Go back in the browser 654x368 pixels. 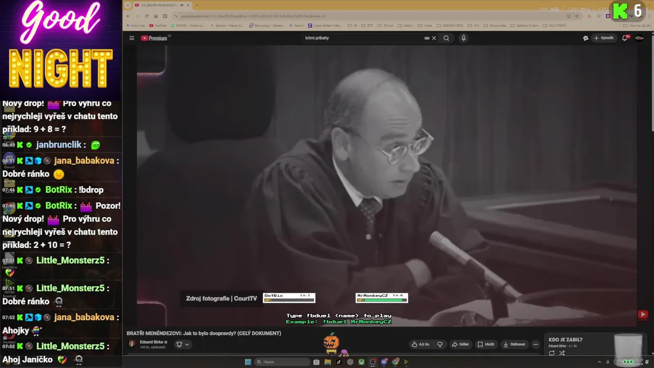click(128, 16)
